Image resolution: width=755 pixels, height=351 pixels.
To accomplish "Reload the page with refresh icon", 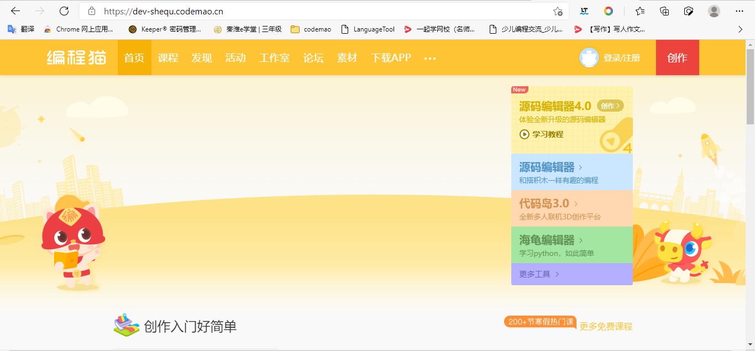I will tap(64, 11).
